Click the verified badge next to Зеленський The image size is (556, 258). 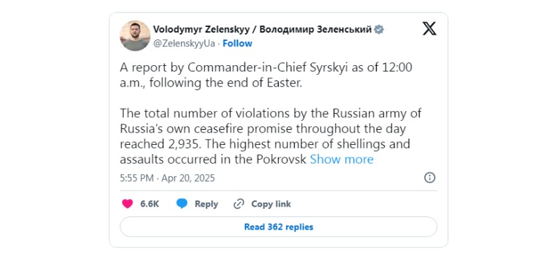379,30
